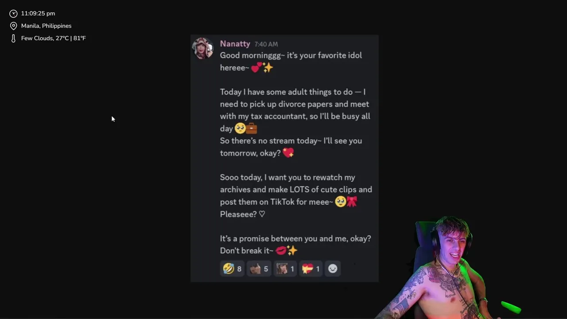Click the location pin icon for Manila

click(13, 26)
